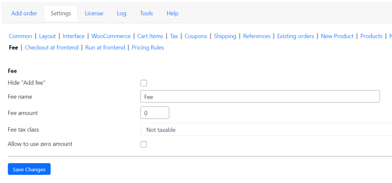Image resolution: width=392 pixels, height=183 pixels.
Task: Go to the Log tab
Action: pos(121,13)
